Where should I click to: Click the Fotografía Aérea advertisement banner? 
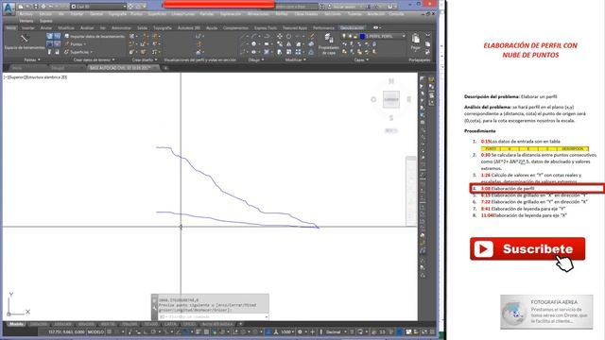tap(546, 312)
